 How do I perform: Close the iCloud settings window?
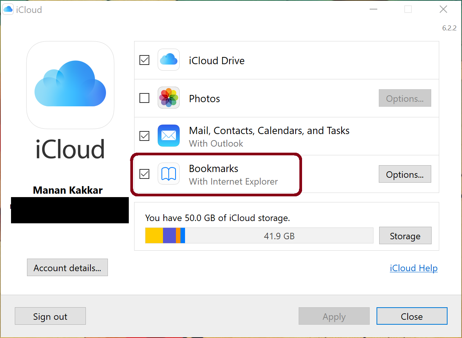pos(412,316)
